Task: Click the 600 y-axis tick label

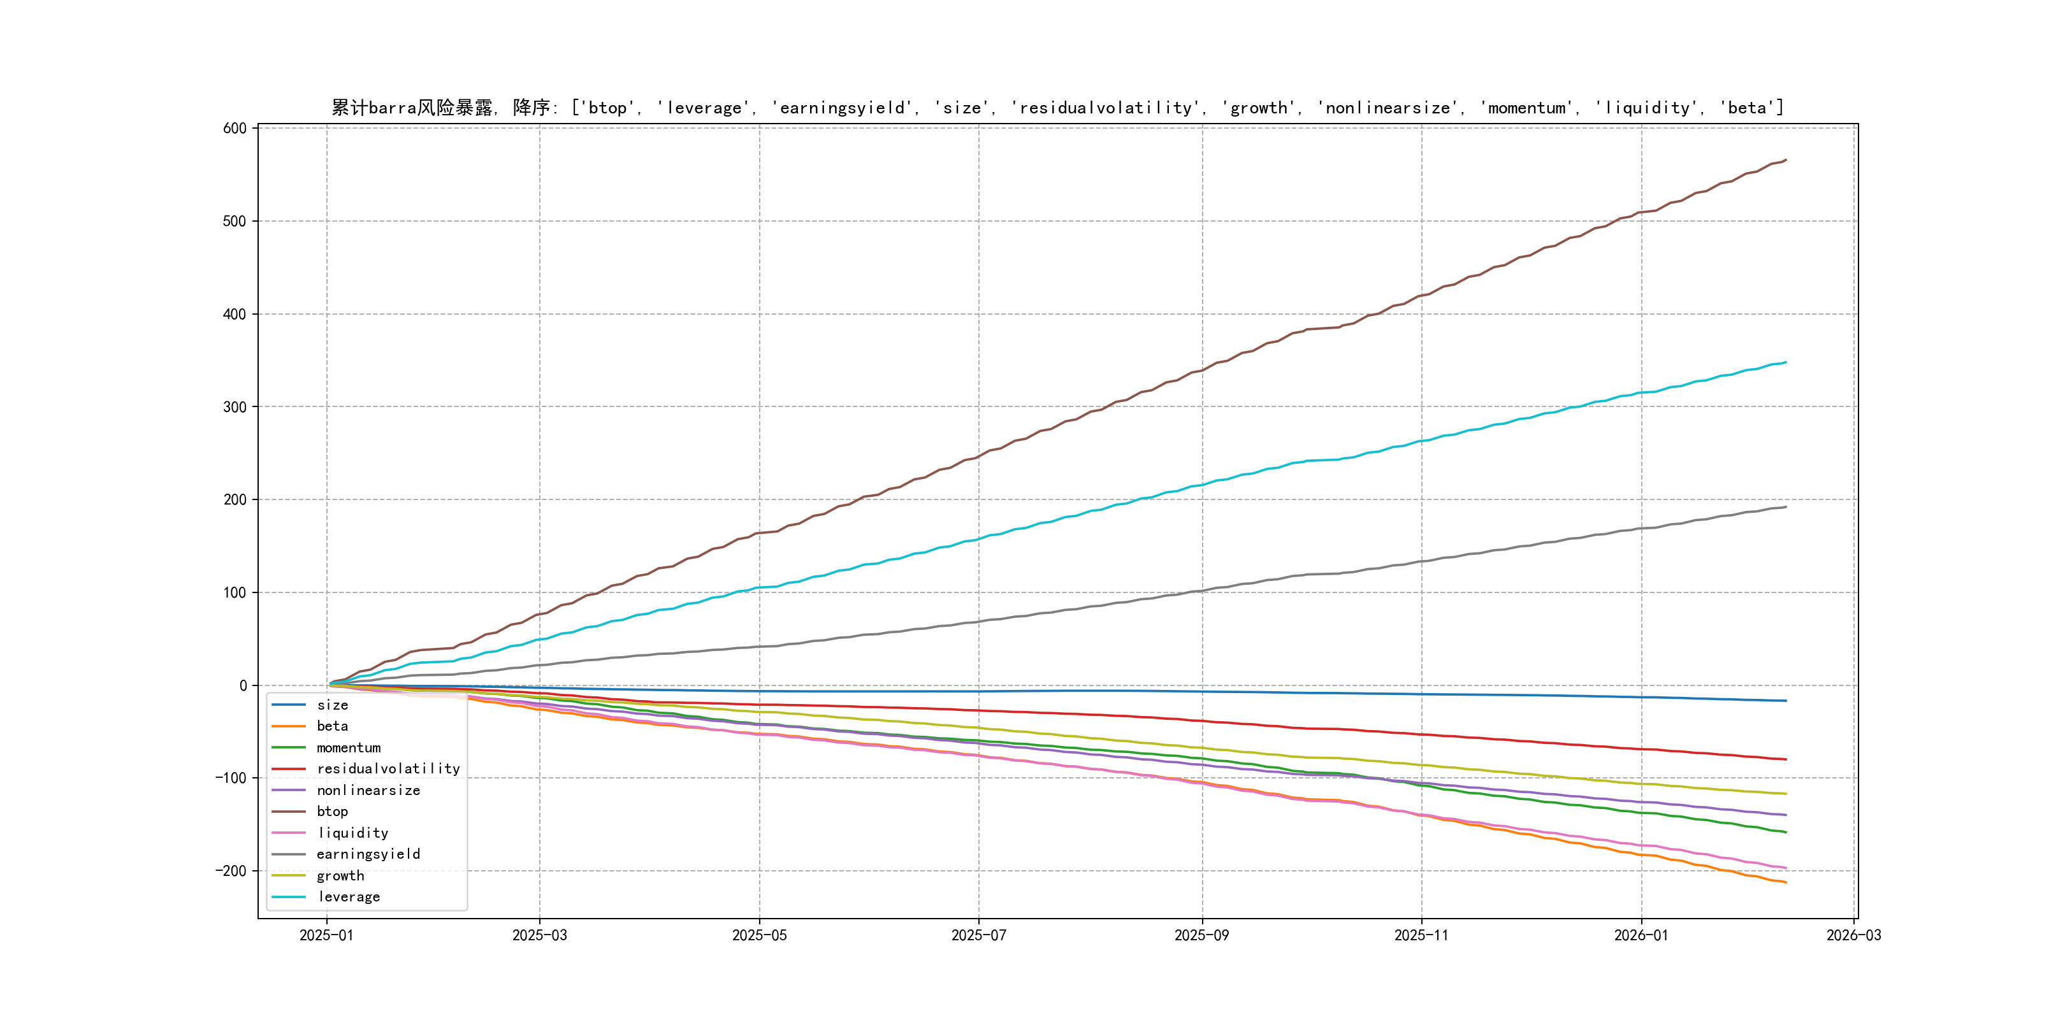Action: click(x=234, y=128)
